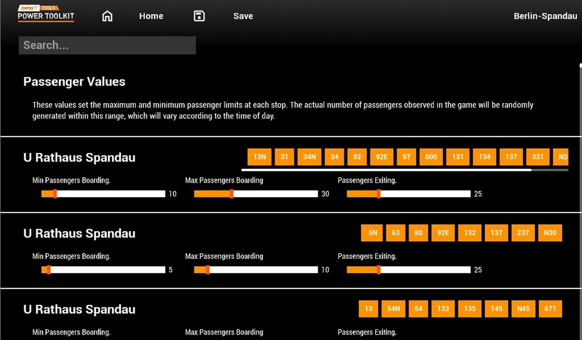
Task: Select line tag 34N in first stop
Action: coord(309,157)
